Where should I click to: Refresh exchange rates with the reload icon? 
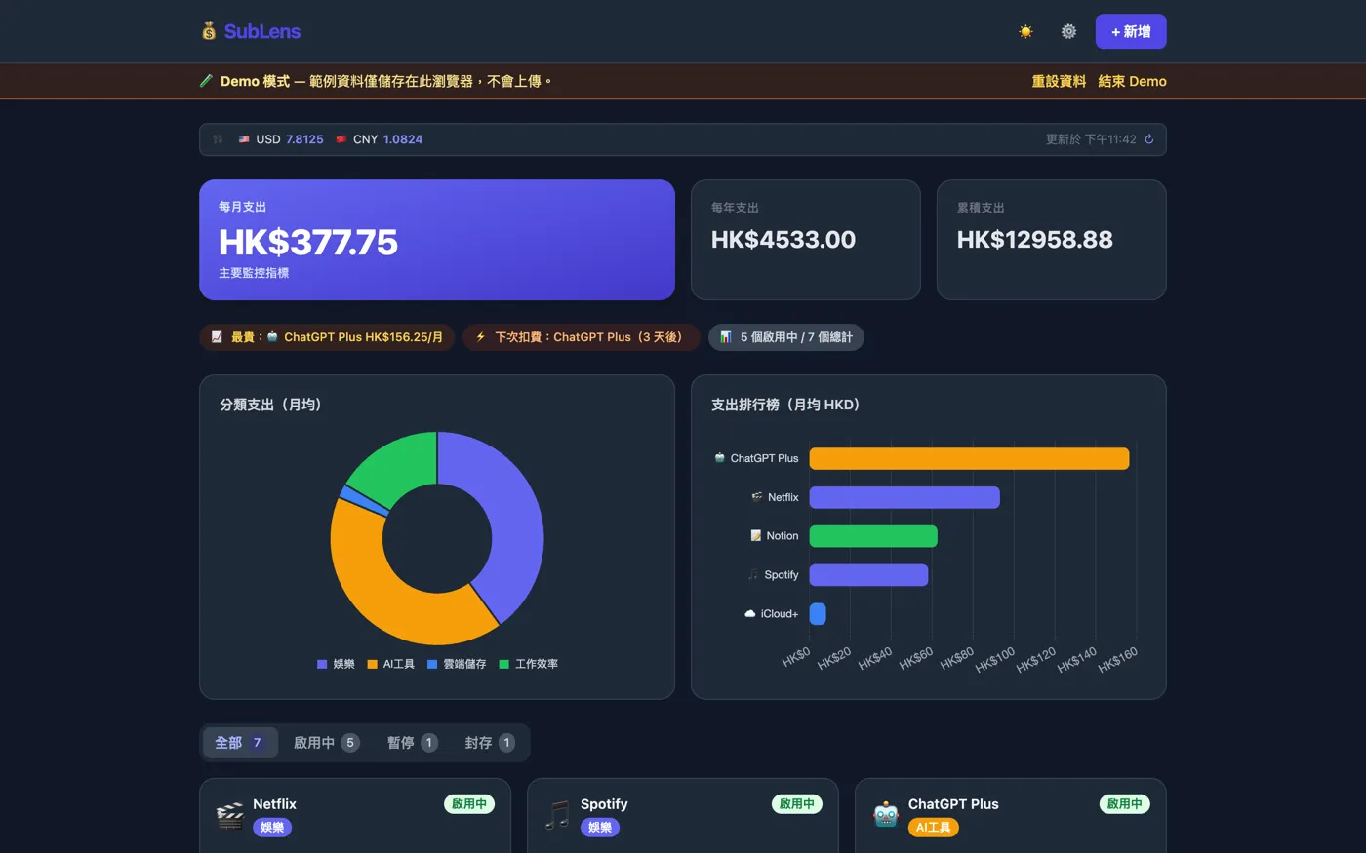1149,139
